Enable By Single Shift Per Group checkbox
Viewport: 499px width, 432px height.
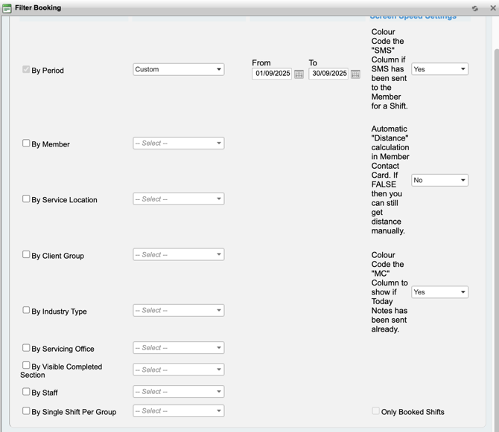pyautogui.click(x=26, y=410)
